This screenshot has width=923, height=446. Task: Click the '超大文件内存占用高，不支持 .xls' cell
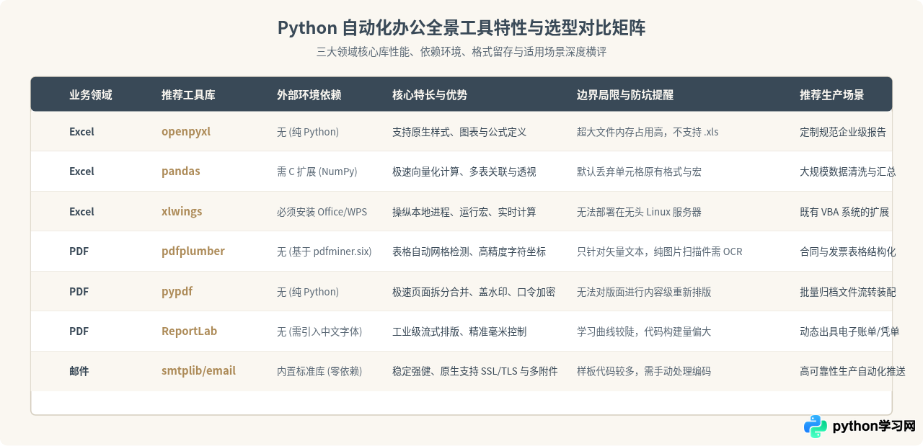click(x=648, y=133)
